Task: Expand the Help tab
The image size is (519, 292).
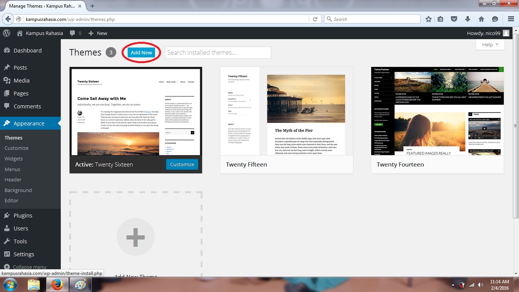Action: point(490,44)
